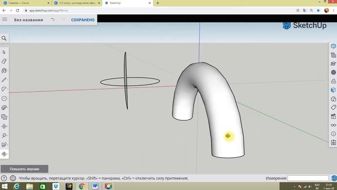Reload the page
The height and width of the screenshot is (190, 337).
point(17,11)
